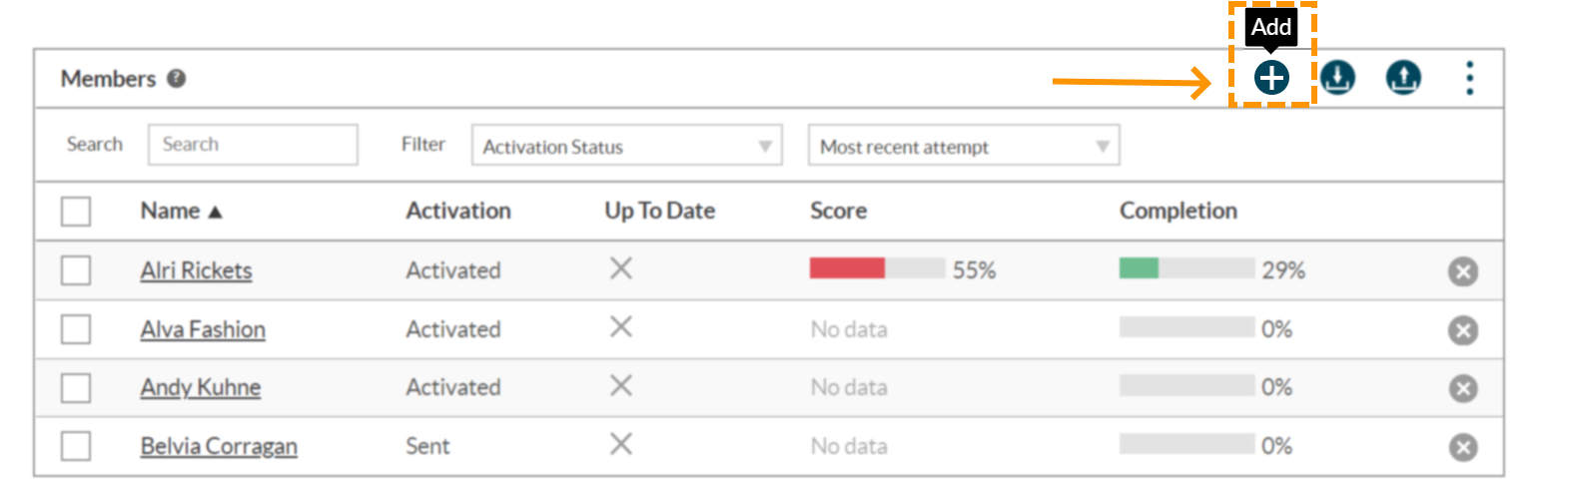The width and height of the screenshot is (1569, 491).
Task: Click the Members help question mark icon
Action: [177, 79]
